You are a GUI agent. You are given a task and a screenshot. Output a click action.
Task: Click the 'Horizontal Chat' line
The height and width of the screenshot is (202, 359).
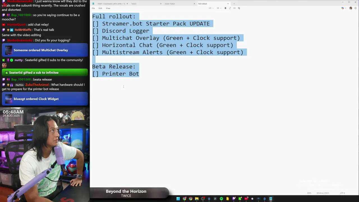coord(163,45)
